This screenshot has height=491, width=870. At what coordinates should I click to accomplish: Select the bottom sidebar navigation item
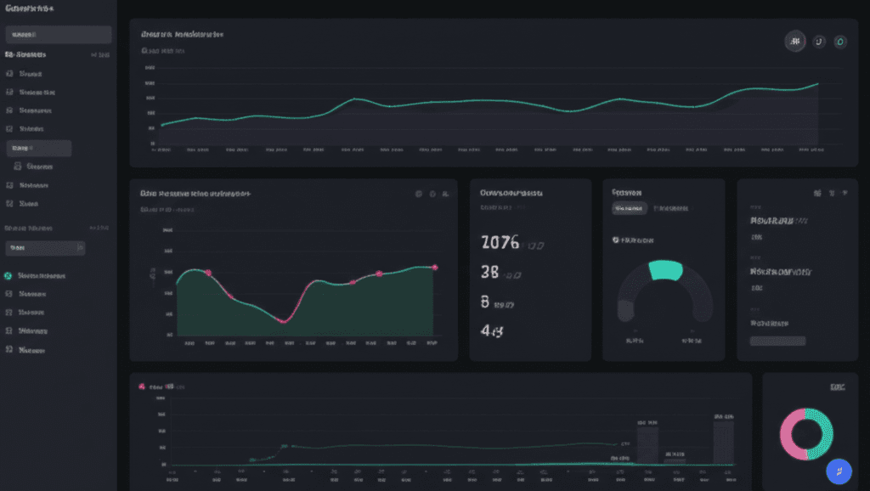(x=34, y=349)
